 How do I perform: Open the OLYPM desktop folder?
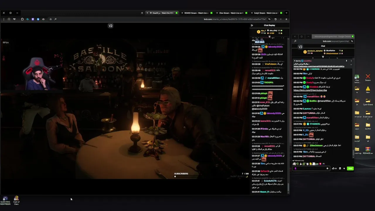click(x=368, y=126)
